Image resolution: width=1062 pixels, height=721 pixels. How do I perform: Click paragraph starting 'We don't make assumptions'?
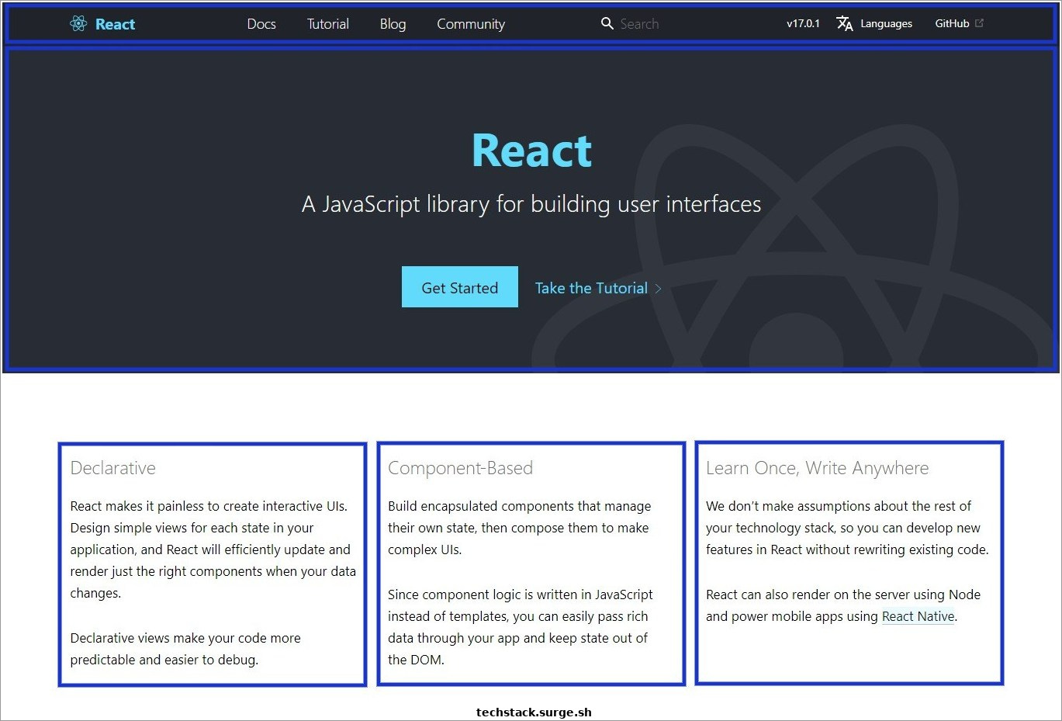coord(847,528)
